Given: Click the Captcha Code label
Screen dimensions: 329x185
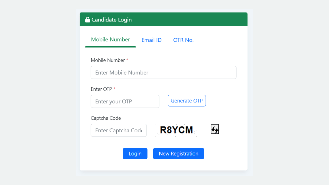Looking at the screenshot, I should tap(106, 118).
